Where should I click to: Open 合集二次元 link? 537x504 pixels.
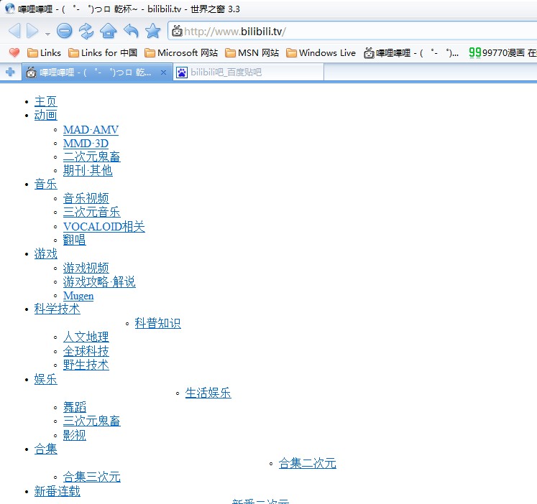308,463
